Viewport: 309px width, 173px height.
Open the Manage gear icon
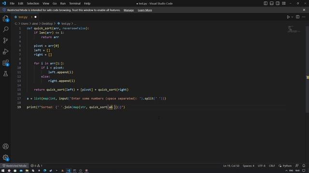click(x=5, y=158)
